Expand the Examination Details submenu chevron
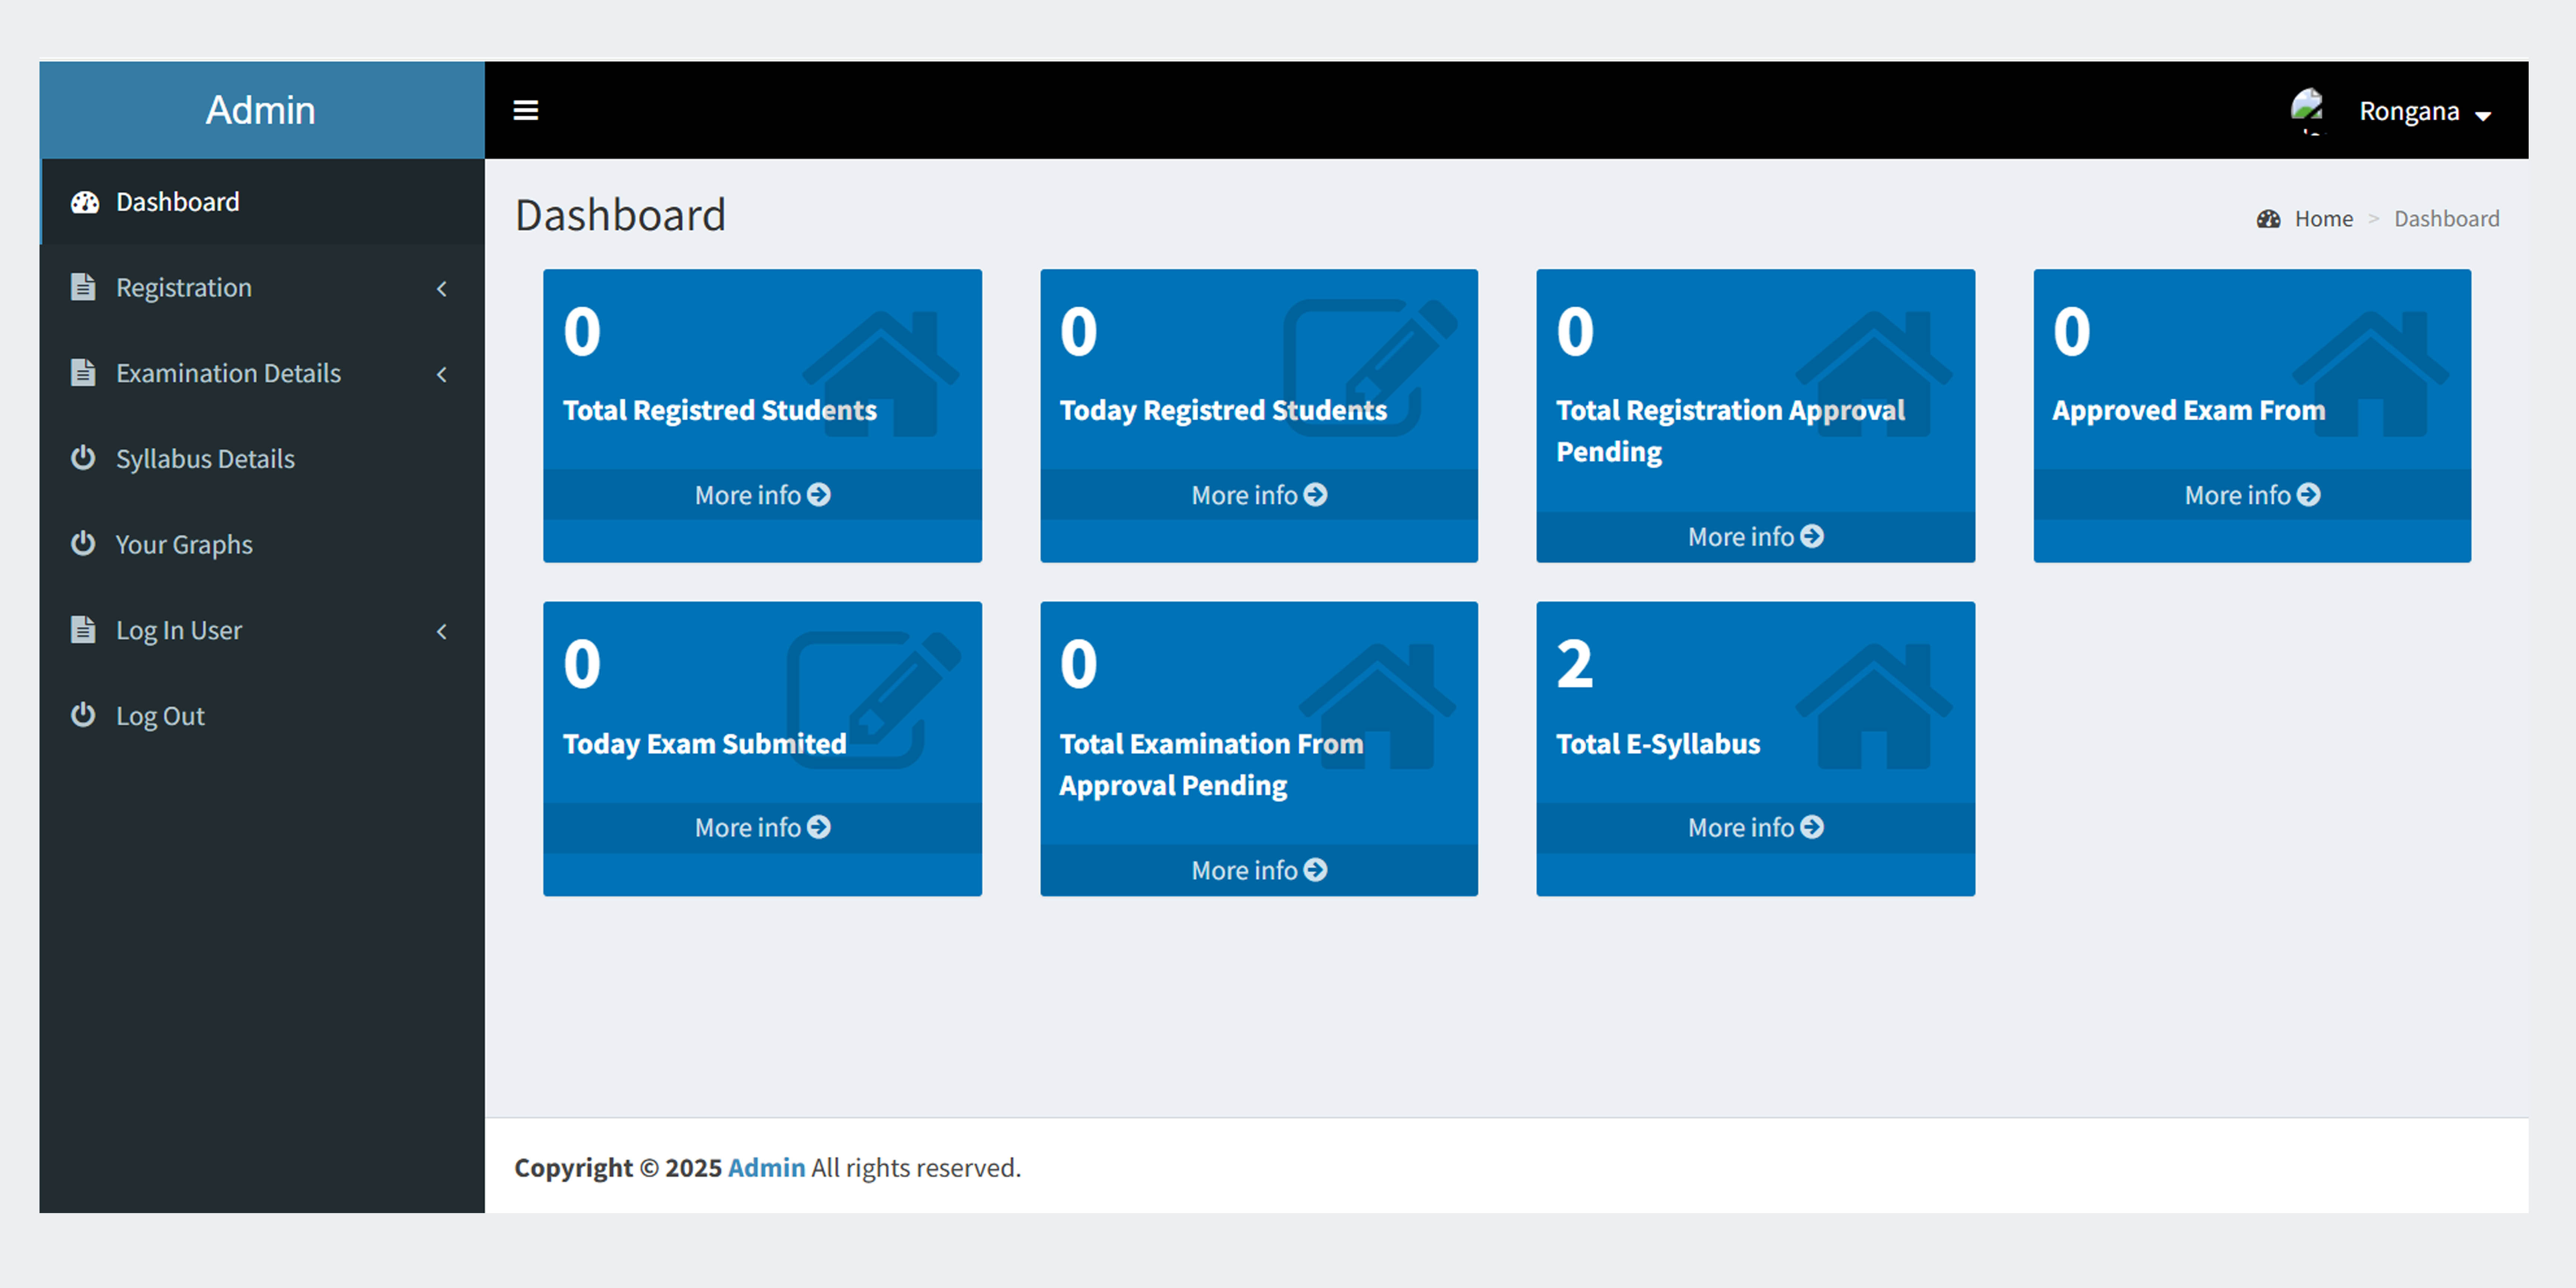Screen dimensions: 2576x1288 (442, 374)
